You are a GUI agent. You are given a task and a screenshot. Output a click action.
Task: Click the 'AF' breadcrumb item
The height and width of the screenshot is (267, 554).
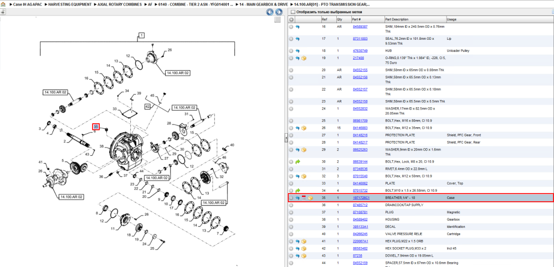[150, 4]
